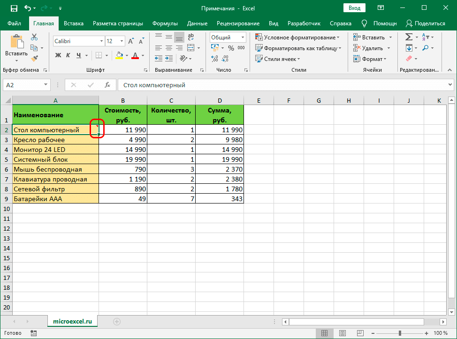Click the Поделиться button
Image resolution: width=457 pixels, height=339 pixels.
click(x=429, y=23)
